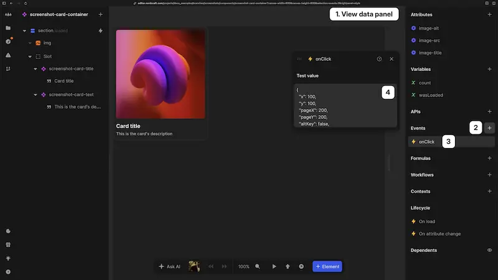
Task: Select the Slot element in tree
Action: click(x=48, y=57)
